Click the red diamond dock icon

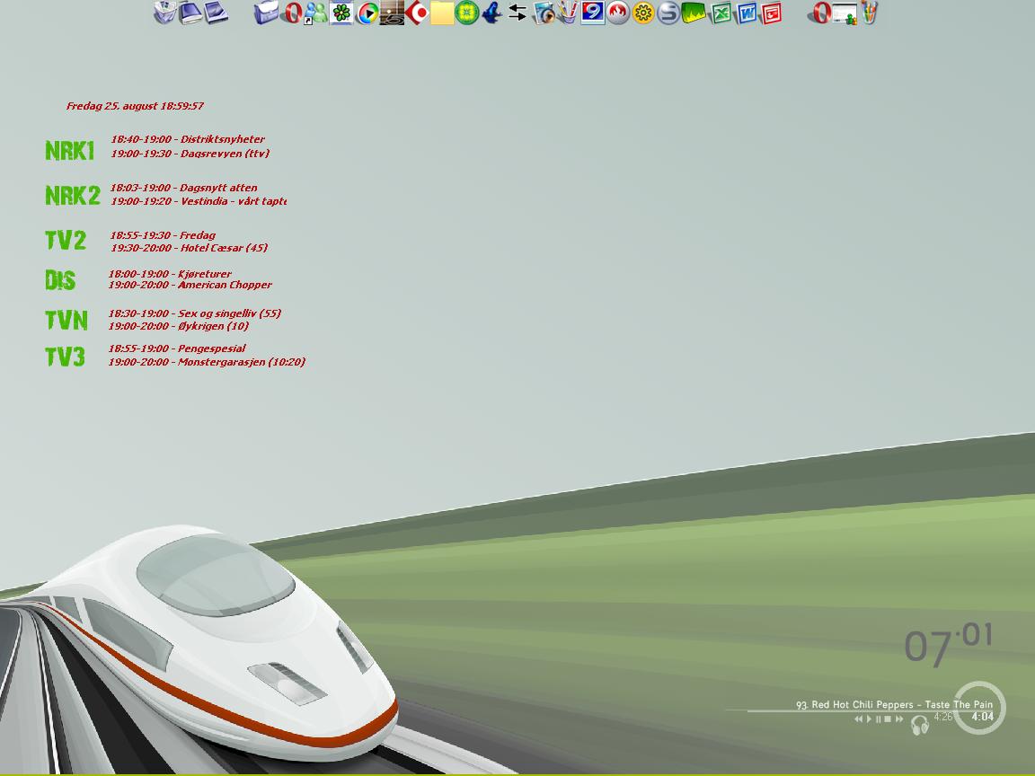coord(417,13)
